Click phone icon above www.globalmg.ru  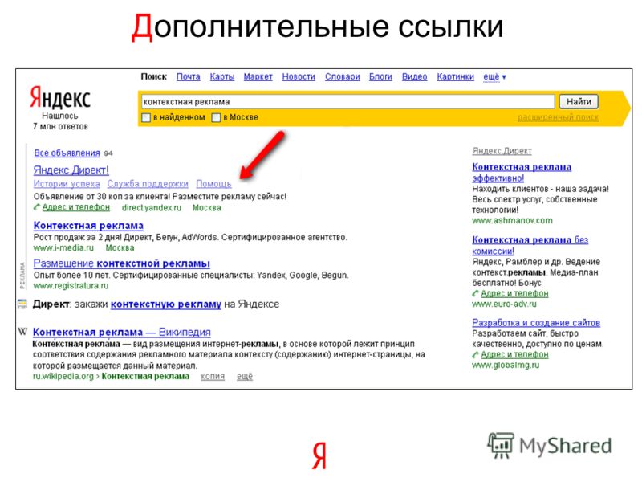(475, 355)
